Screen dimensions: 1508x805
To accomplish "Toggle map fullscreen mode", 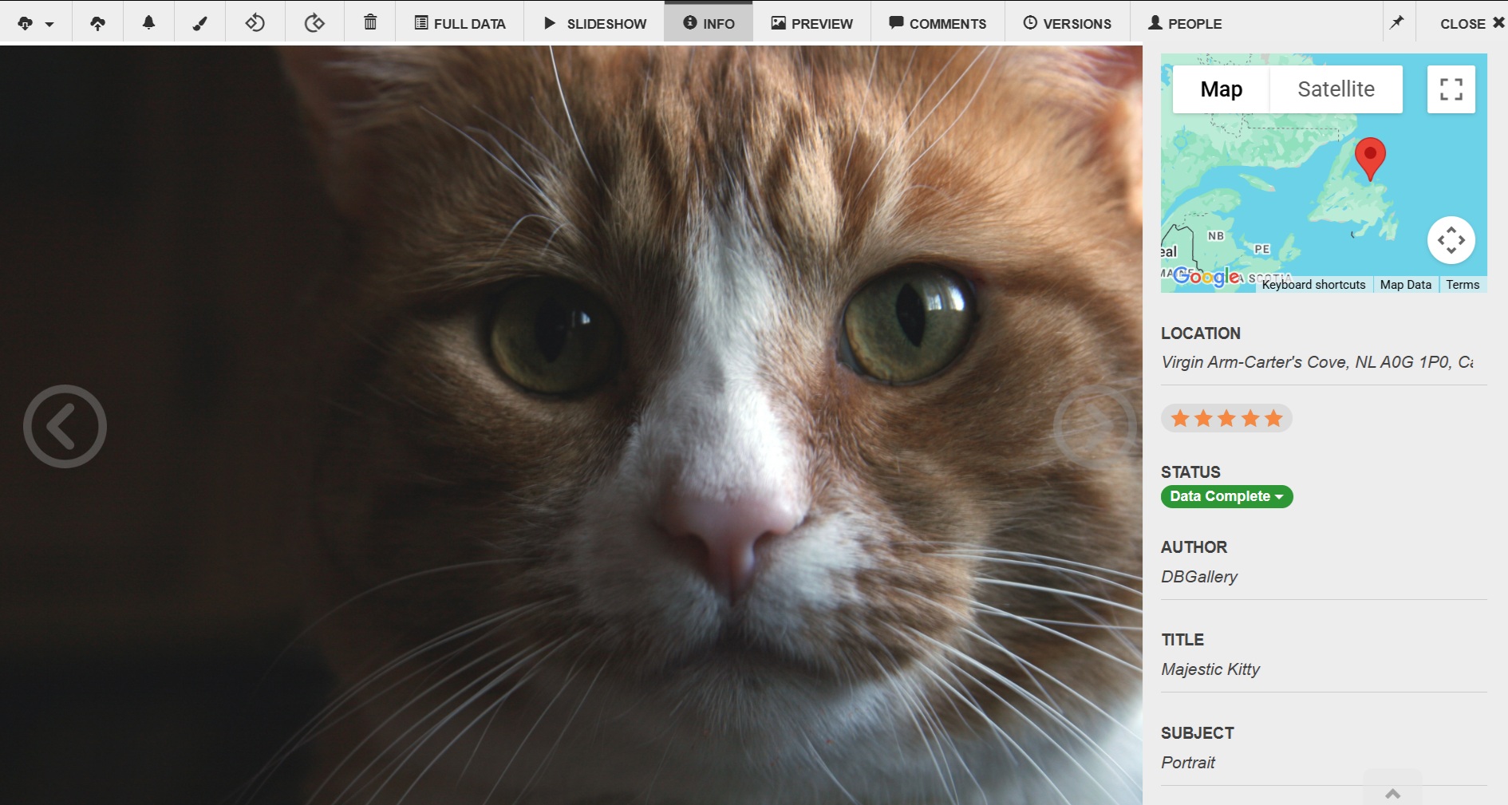I will pyautogui.click(x=1451, y=89).
